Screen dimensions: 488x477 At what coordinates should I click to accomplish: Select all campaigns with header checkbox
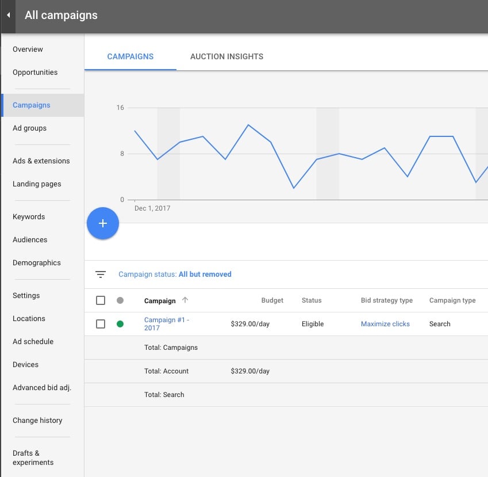coord(101,300)
